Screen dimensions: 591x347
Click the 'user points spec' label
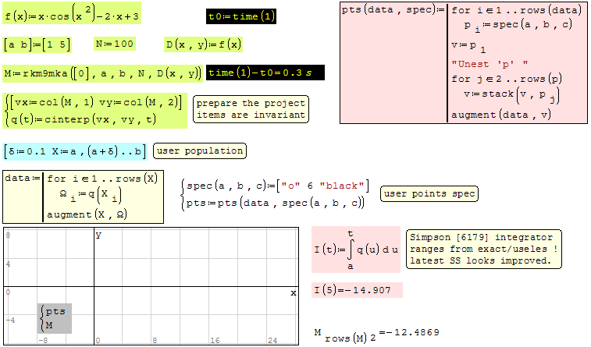[429, 193]
